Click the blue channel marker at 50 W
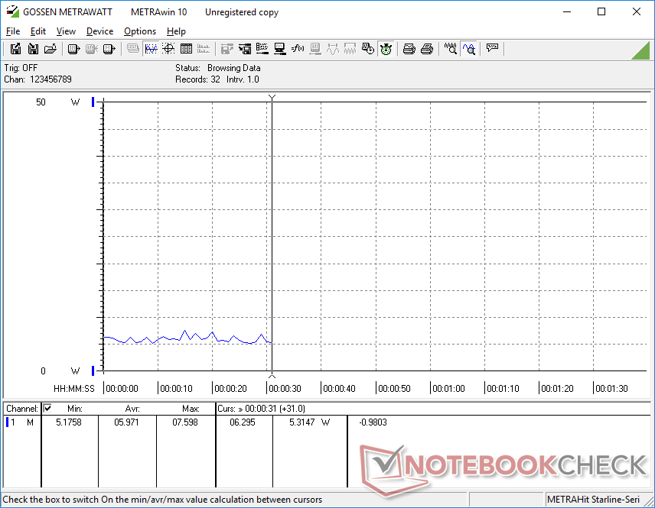The image size is (655, 508). click(x=93, y=102)
